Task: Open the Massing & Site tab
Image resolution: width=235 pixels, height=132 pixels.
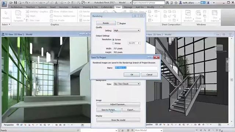Action: tap(90, 7)
